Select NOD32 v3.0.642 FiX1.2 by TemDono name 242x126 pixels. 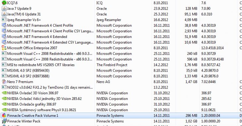tap(50, 87)
